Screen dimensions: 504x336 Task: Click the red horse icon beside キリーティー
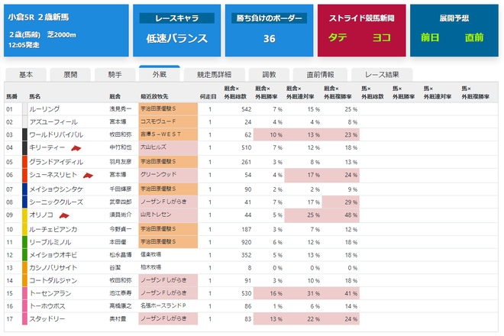(x=76, y=148)
